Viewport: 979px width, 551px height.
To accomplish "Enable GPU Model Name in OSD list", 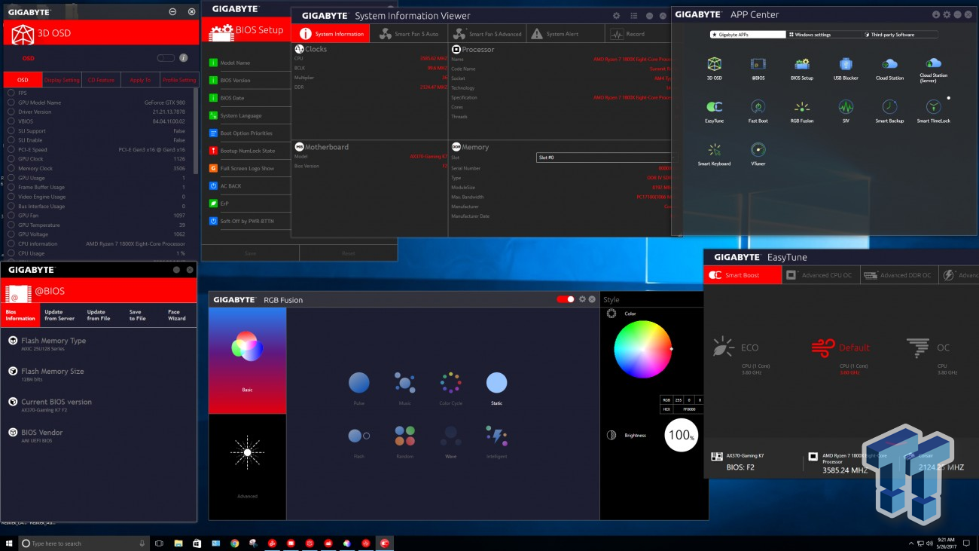I will 11,103.
